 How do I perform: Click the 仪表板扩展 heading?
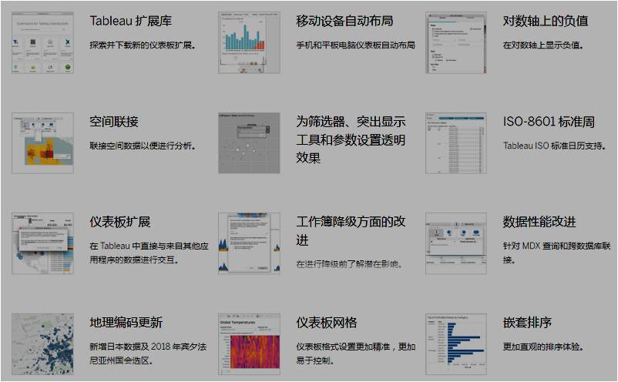[119, 222]
